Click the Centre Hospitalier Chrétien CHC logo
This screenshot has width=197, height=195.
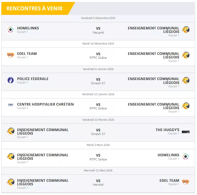10,105
